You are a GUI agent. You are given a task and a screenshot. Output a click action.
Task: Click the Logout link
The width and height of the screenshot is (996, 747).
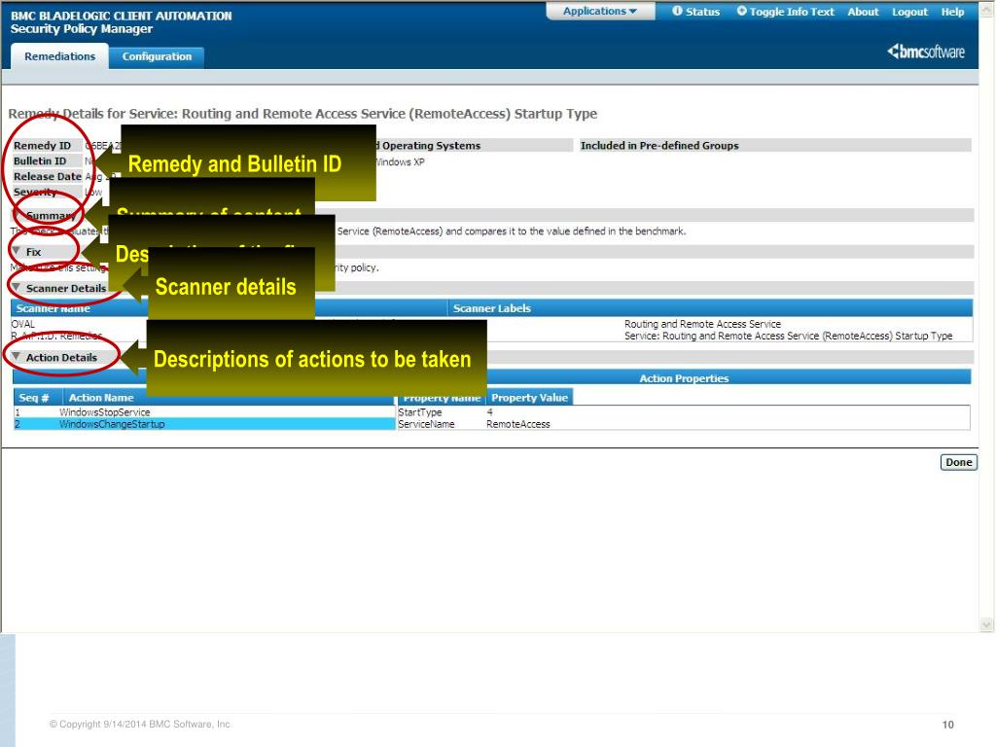(x=909, y=12)
